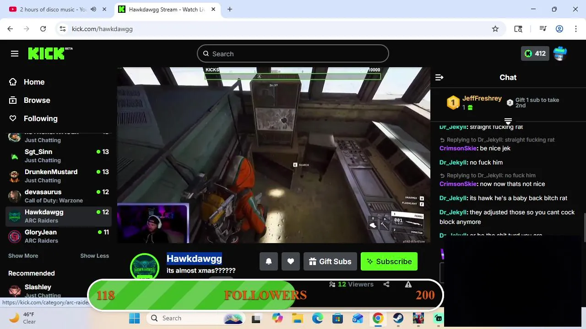The image size is (586, 329).
Task: Open devasaurus channel in sidebar
Action: (59, 196)
